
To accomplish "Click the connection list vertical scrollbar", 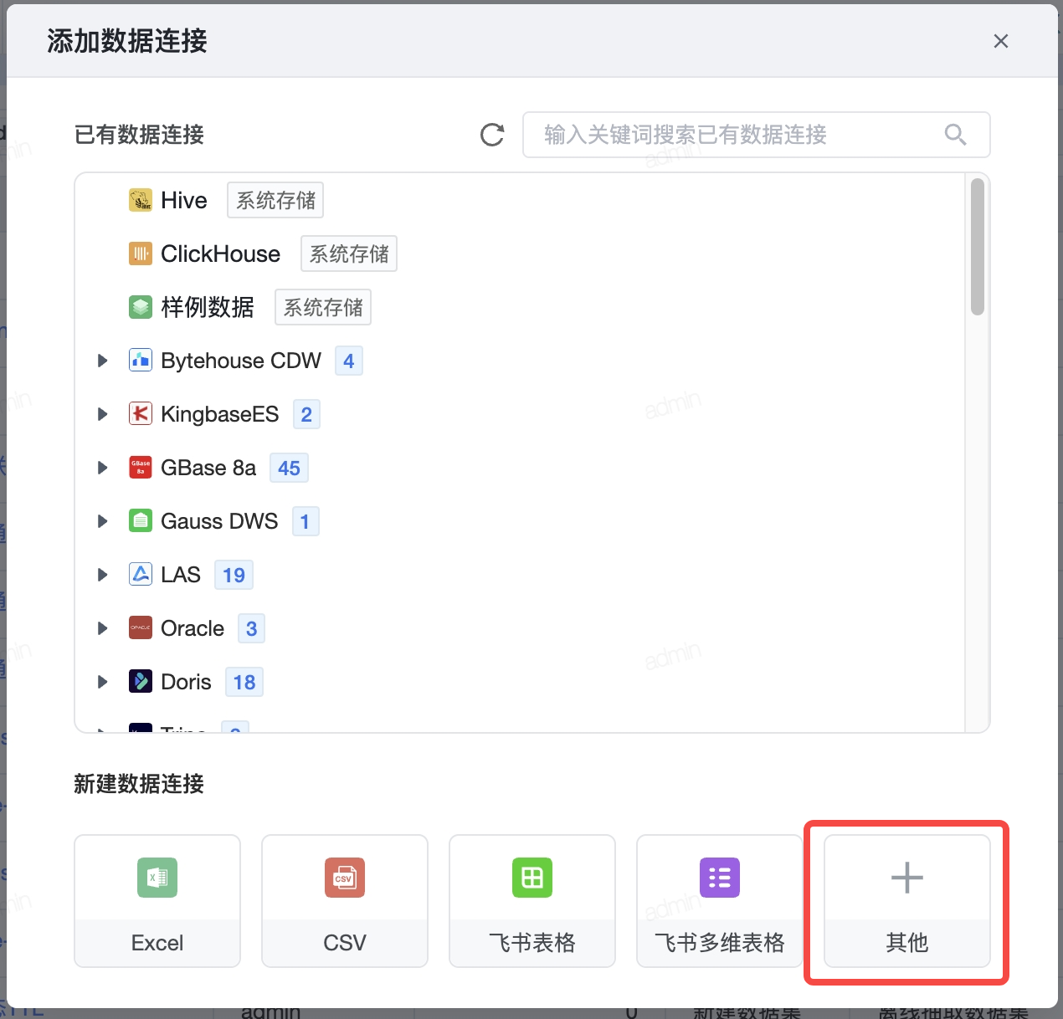I will pyautogui.click(x=978, y=247).
